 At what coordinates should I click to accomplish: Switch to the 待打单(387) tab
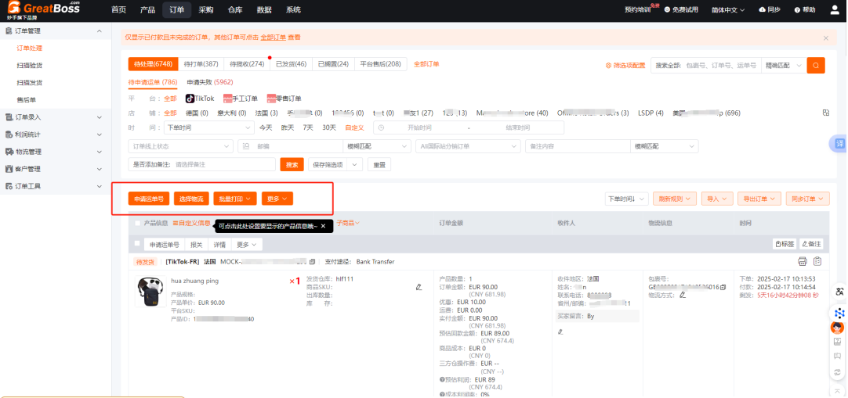pos(201,64)
